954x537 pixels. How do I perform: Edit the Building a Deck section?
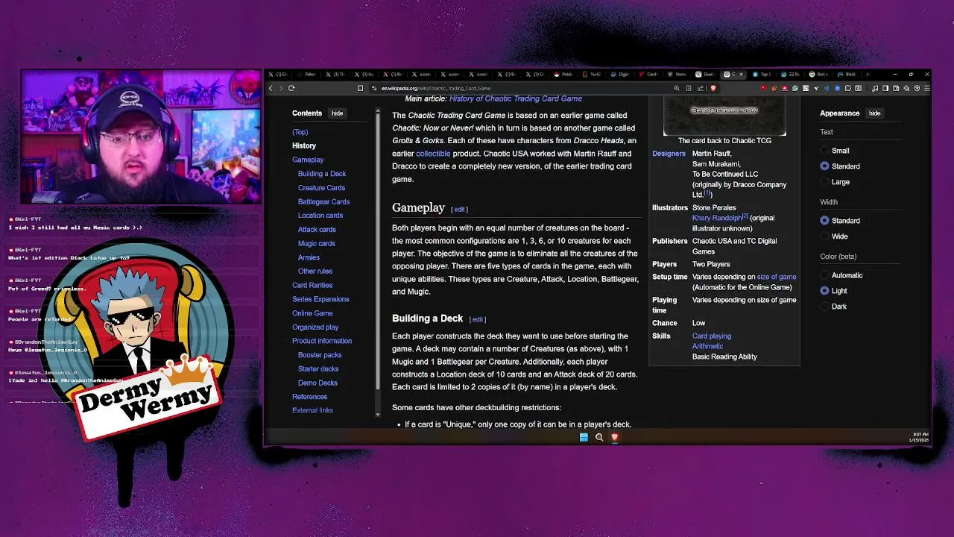[478, 319]
